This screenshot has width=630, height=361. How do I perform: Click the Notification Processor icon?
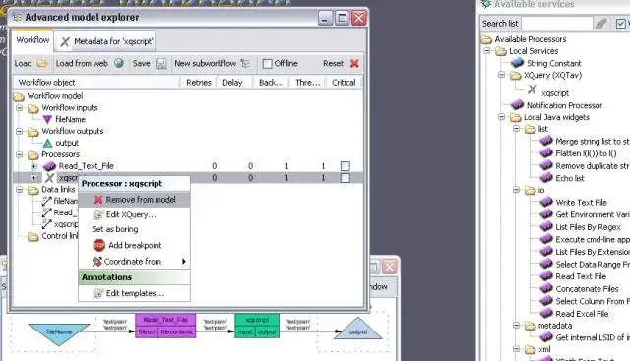tap(517, 105)
